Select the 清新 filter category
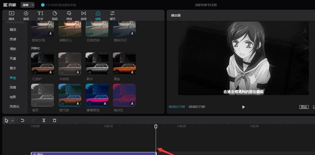 coord(13,49)
